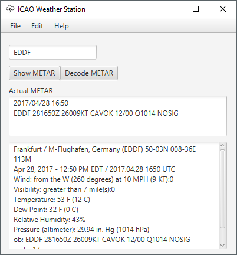Click the 'Visibility: greater than 7 mile(s)' line

tap(64, 189)
